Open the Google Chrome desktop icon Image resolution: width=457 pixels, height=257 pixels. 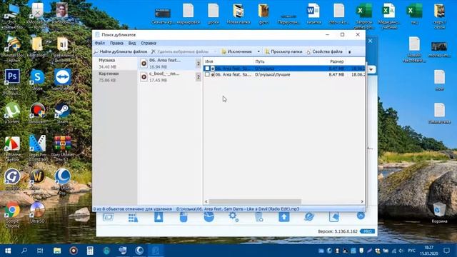coord(12,214)
